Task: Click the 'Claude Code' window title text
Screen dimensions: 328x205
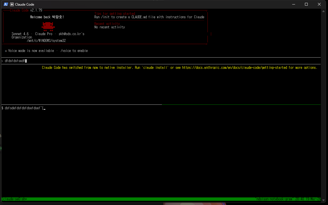Action: (24, 4)
